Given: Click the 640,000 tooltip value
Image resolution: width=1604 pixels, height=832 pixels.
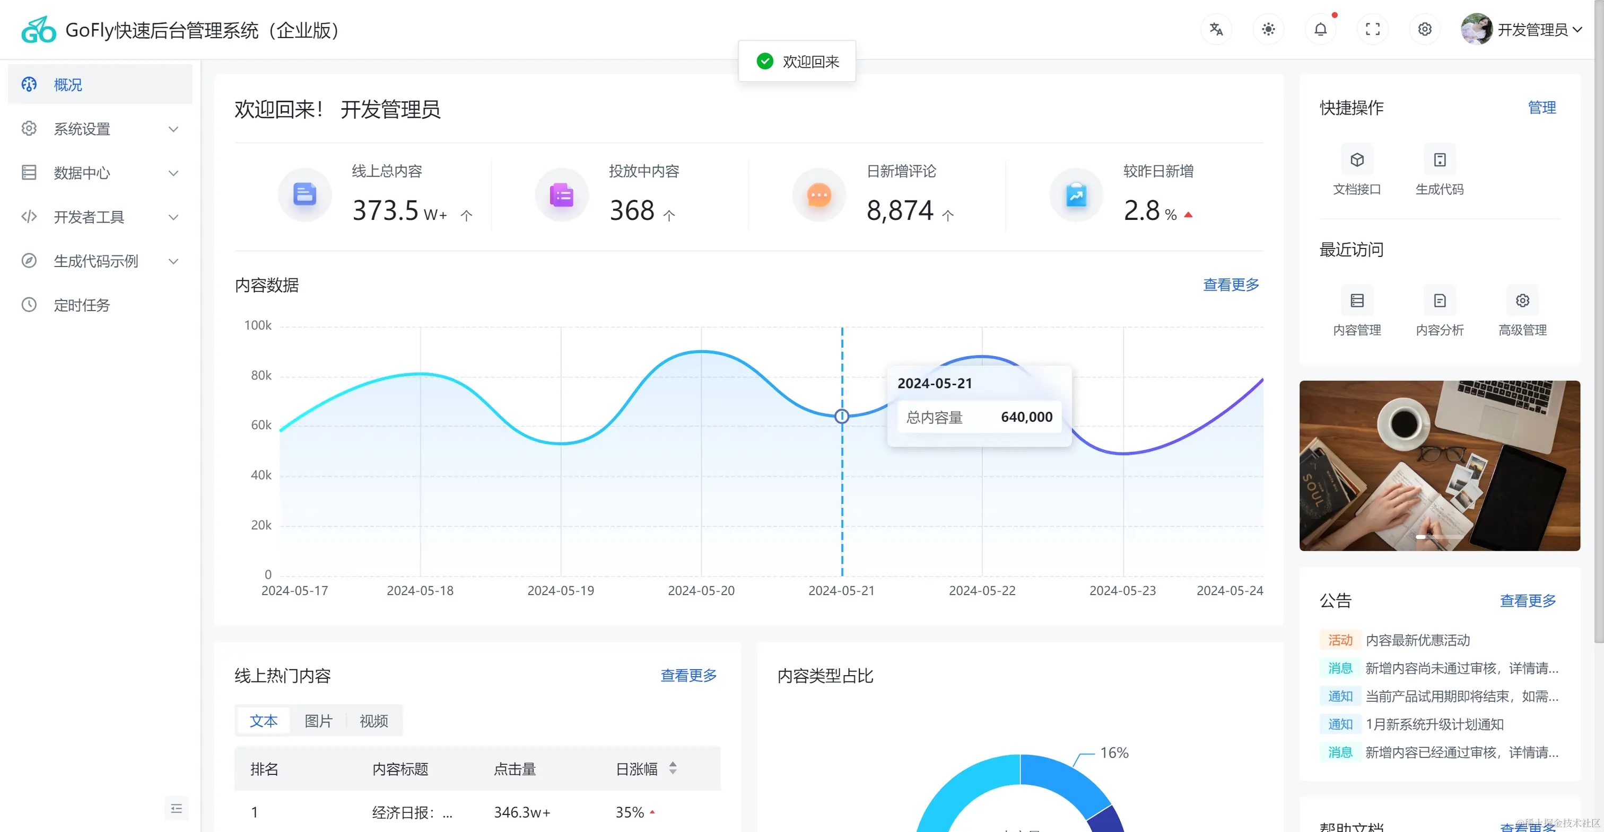Looking at the screenshot, I should [x=1026, y=417].
